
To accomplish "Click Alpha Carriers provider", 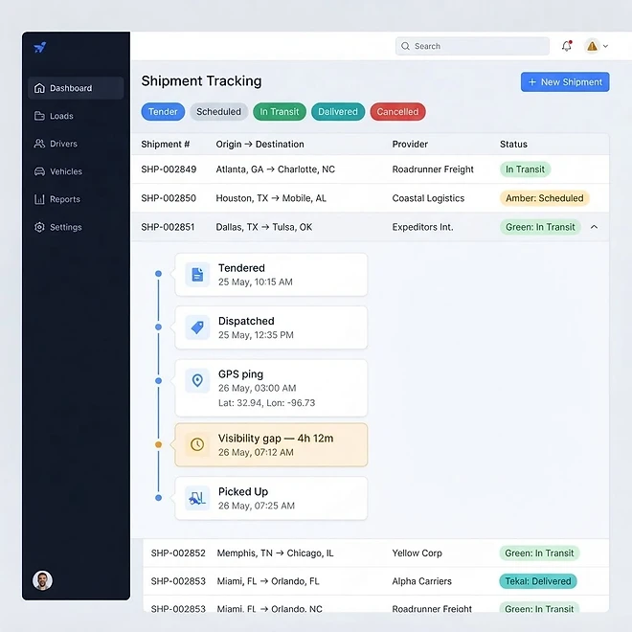I will pos(421,581).
